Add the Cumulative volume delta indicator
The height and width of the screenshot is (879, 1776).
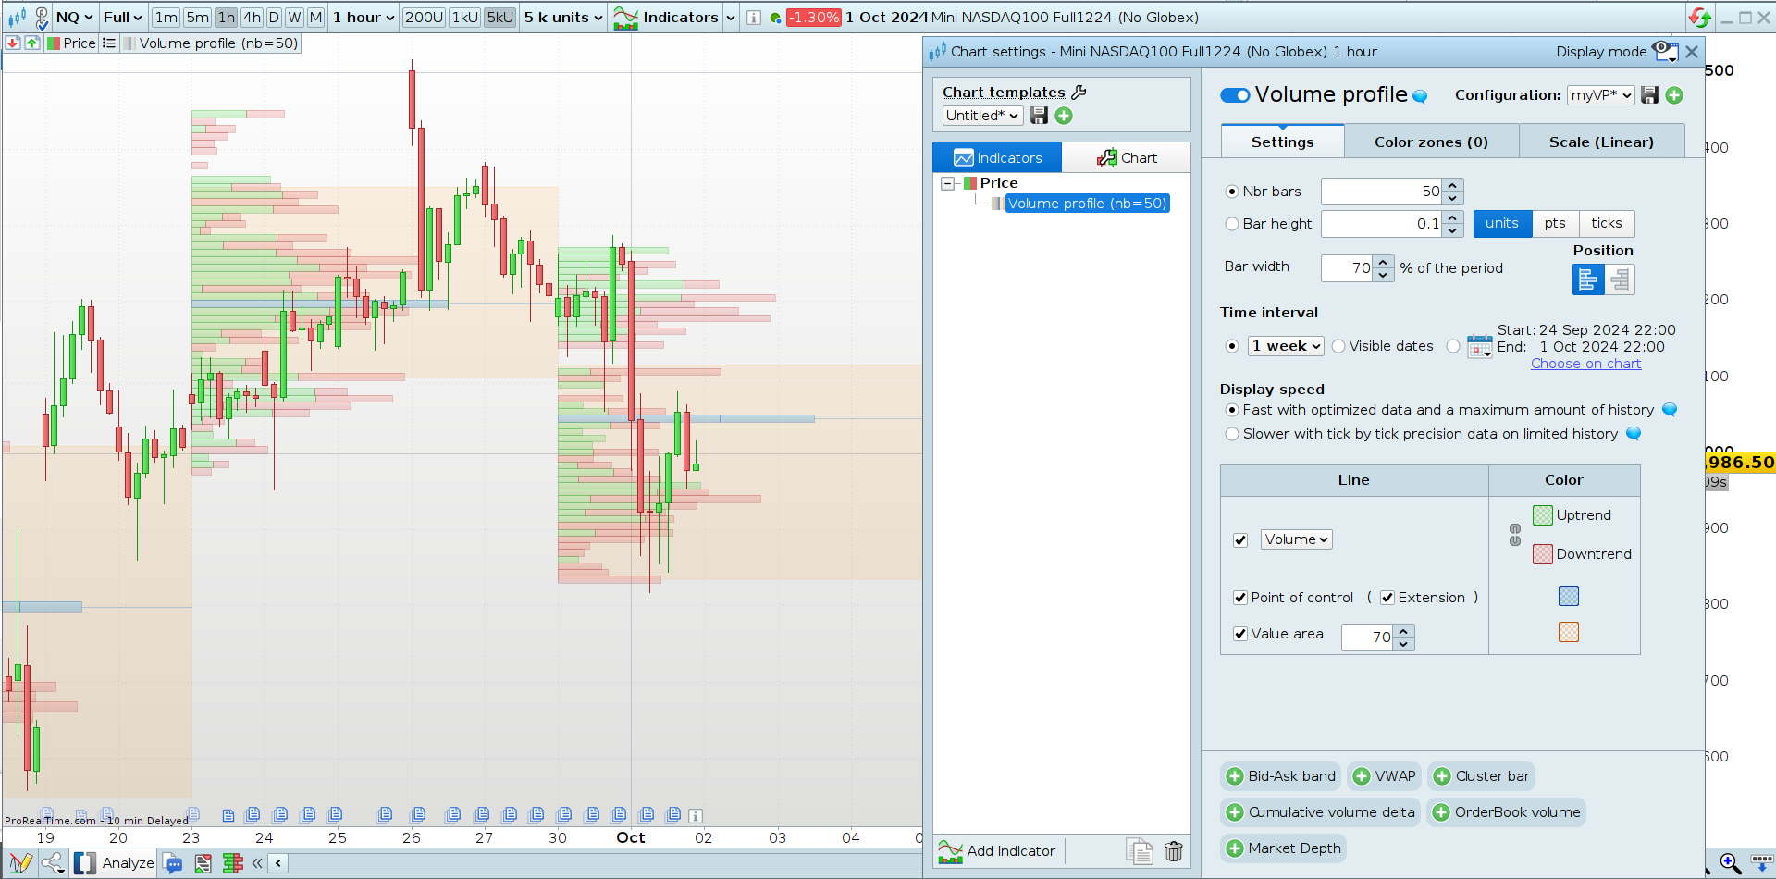pos(1320,812)
